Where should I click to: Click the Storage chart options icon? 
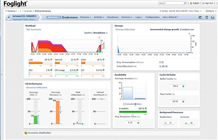(x=189, y=34)
